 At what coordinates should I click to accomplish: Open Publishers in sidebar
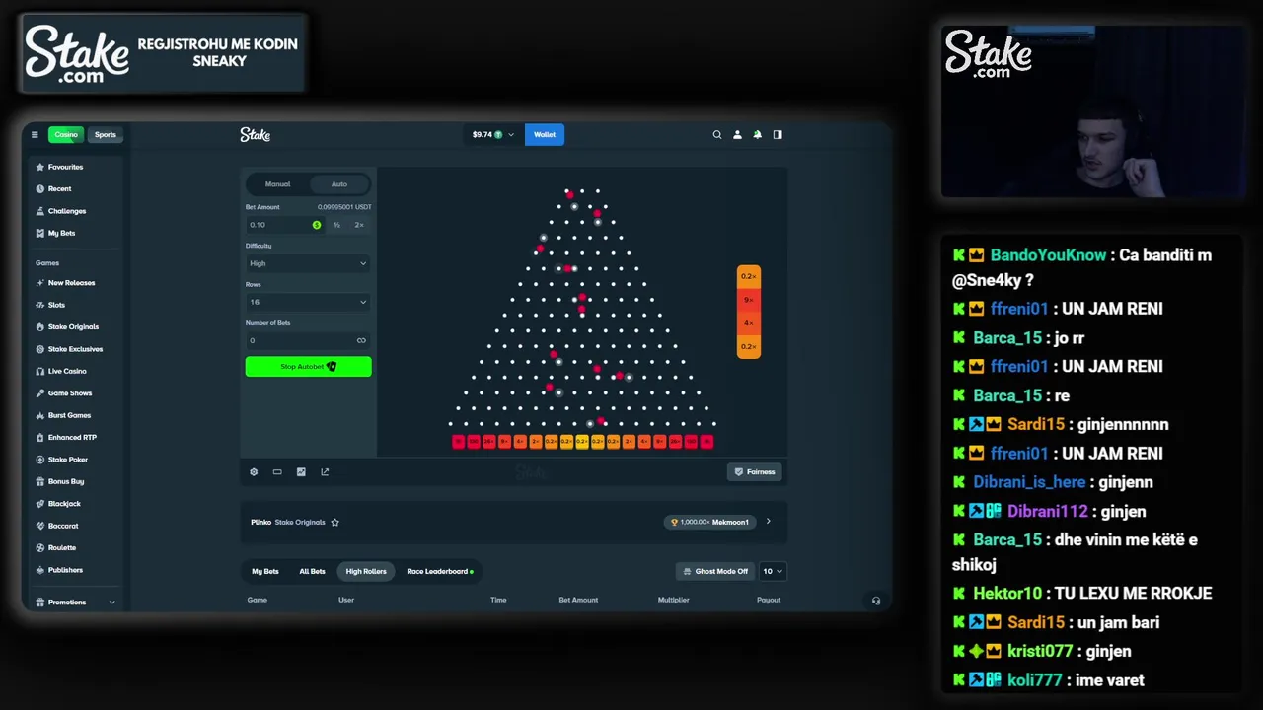click(x=65, y=570)
